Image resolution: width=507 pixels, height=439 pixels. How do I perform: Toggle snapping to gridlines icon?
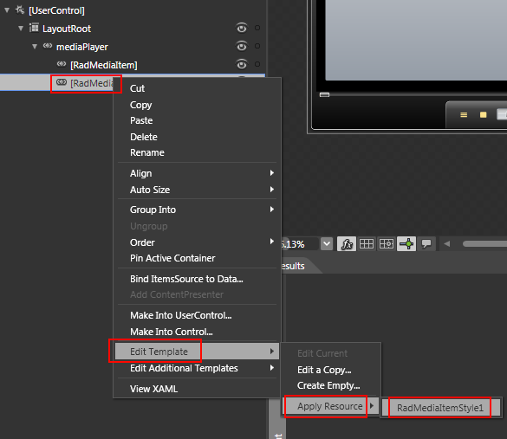coord(387,244)
